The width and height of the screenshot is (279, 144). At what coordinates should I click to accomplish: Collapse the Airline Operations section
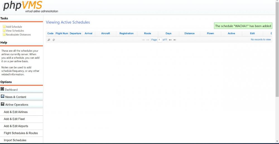point(17,105)
